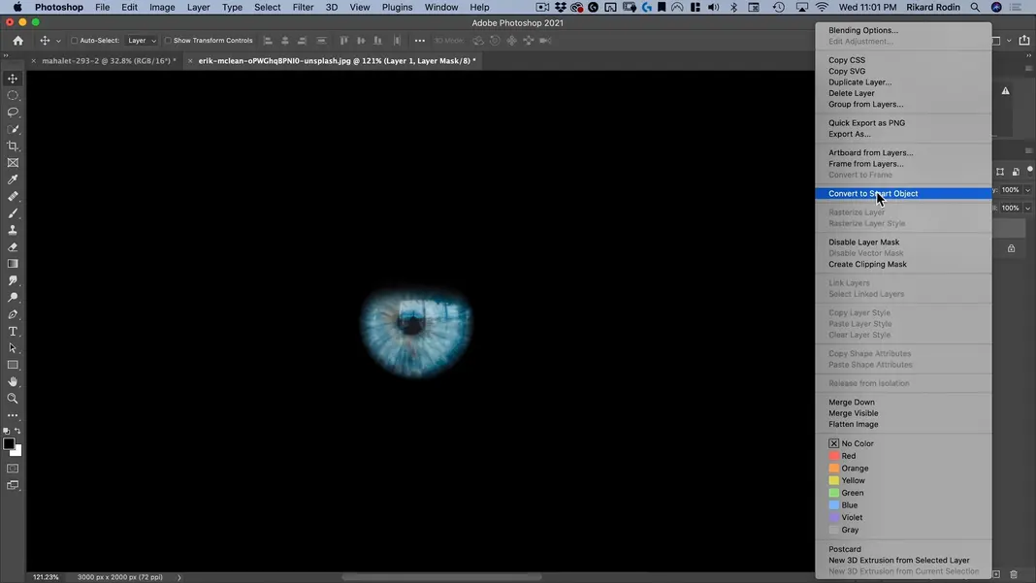Choose Flatten Image from context menu
This screenshot has width=1036, height=583.
coord(853,424)
